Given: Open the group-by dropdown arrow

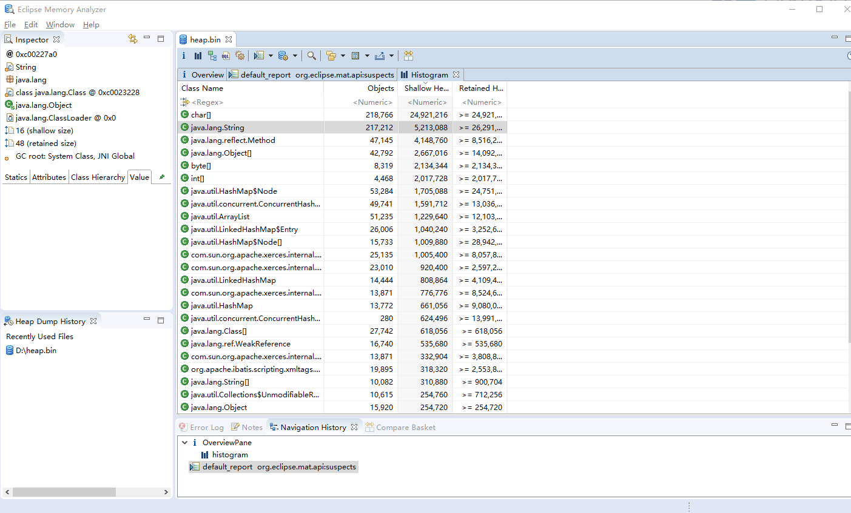Looking at the screenshot, I should click(x=343, y=56).
